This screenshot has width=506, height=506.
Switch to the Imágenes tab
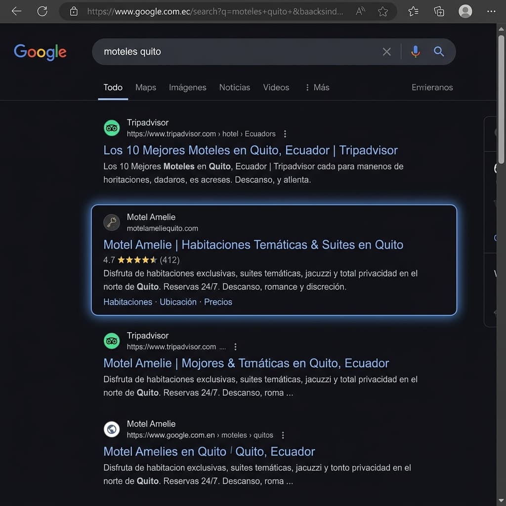pyautogui.click(x=187, y=87)
